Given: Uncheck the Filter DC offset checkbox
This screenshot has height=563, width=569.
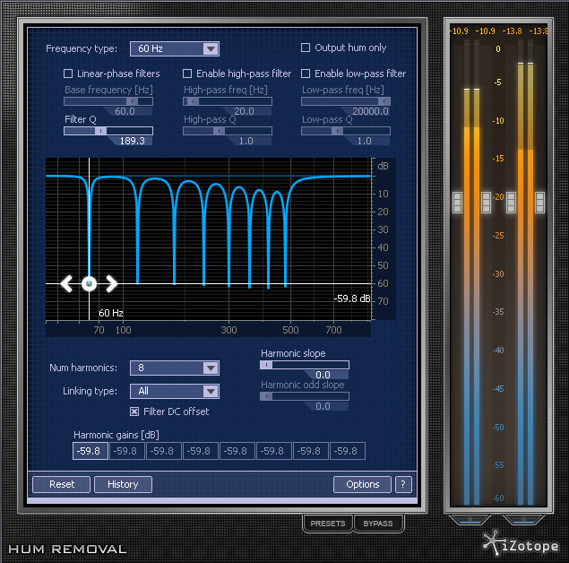Looking at the screenshot, I should click(135, 411).
